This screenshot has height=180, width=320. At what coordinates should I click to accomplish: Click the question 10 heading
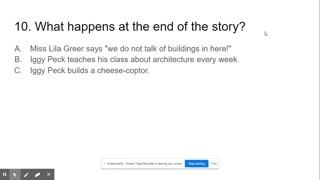tap(130, 26)
